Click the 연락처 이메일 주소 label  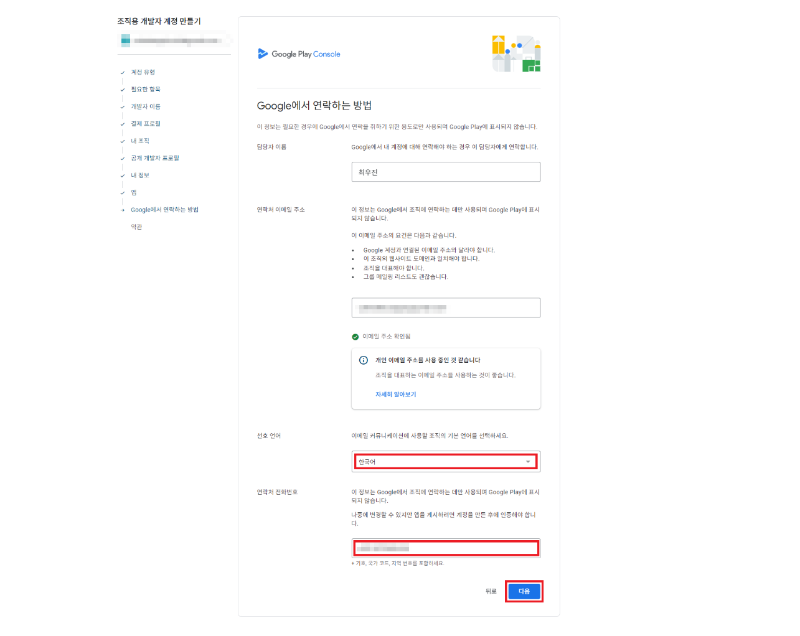(281, 210)
